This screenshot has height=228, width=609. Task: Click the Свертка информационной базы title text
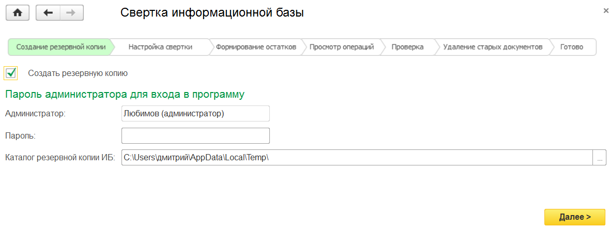pyautogui.click(x=212, y=13)
